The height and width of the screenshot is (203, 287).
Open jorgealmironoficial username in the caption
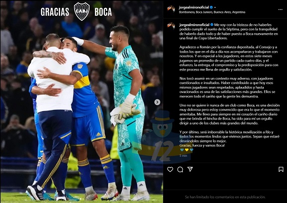tap(194, 25)
